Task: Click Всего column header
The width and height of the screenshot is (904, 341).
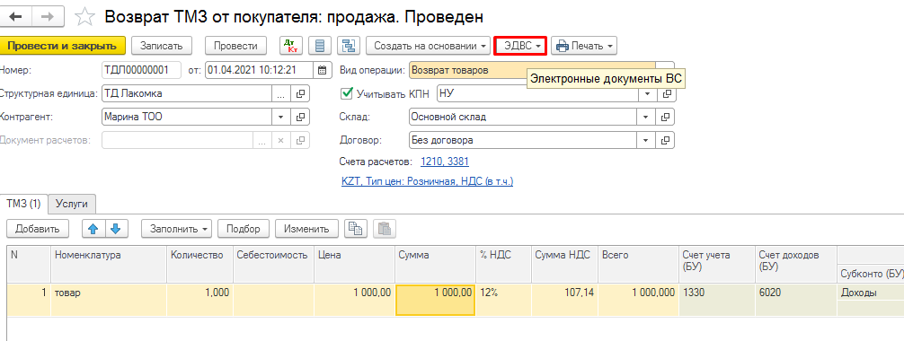Action: [638, 265]
